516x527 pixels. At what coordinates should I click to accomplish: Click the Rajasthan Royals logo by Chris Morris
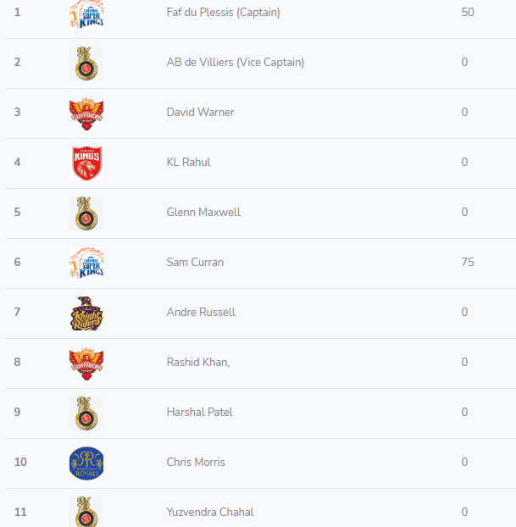point(86,463)
